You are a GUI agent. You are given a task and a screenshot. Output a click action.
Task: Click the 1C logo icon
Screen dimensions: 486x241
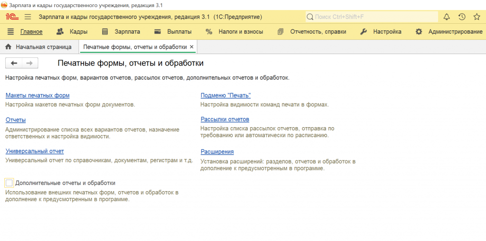click(x=11, y=17)
